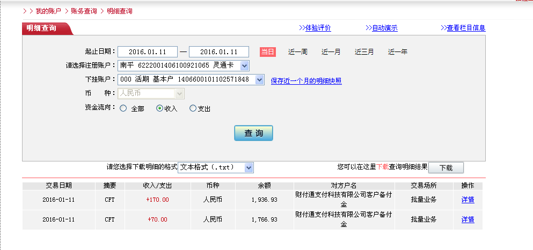This screenshot has width=533, height=250.
Task: Choose the 近一年 date range option
Action: (x=398, y=52)
